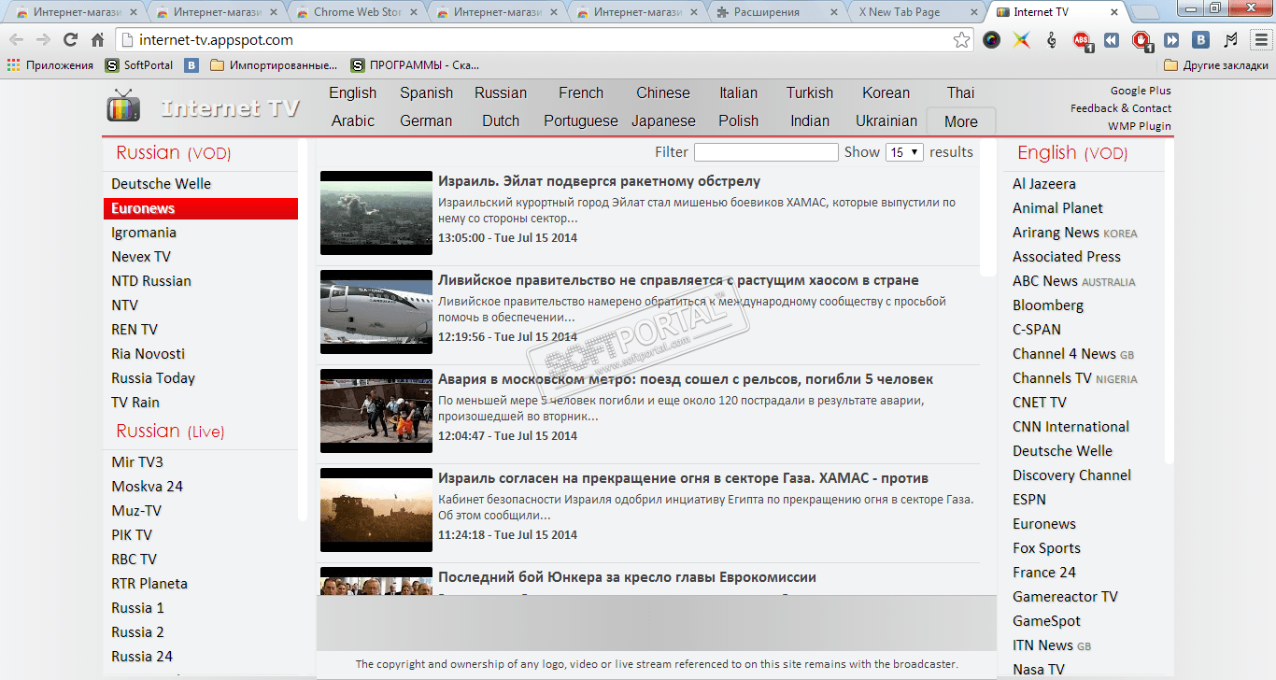The height and width of the screenshot is (680, 1276).
Task: Open the treble clef music extension
Action: coord(1052,40)
